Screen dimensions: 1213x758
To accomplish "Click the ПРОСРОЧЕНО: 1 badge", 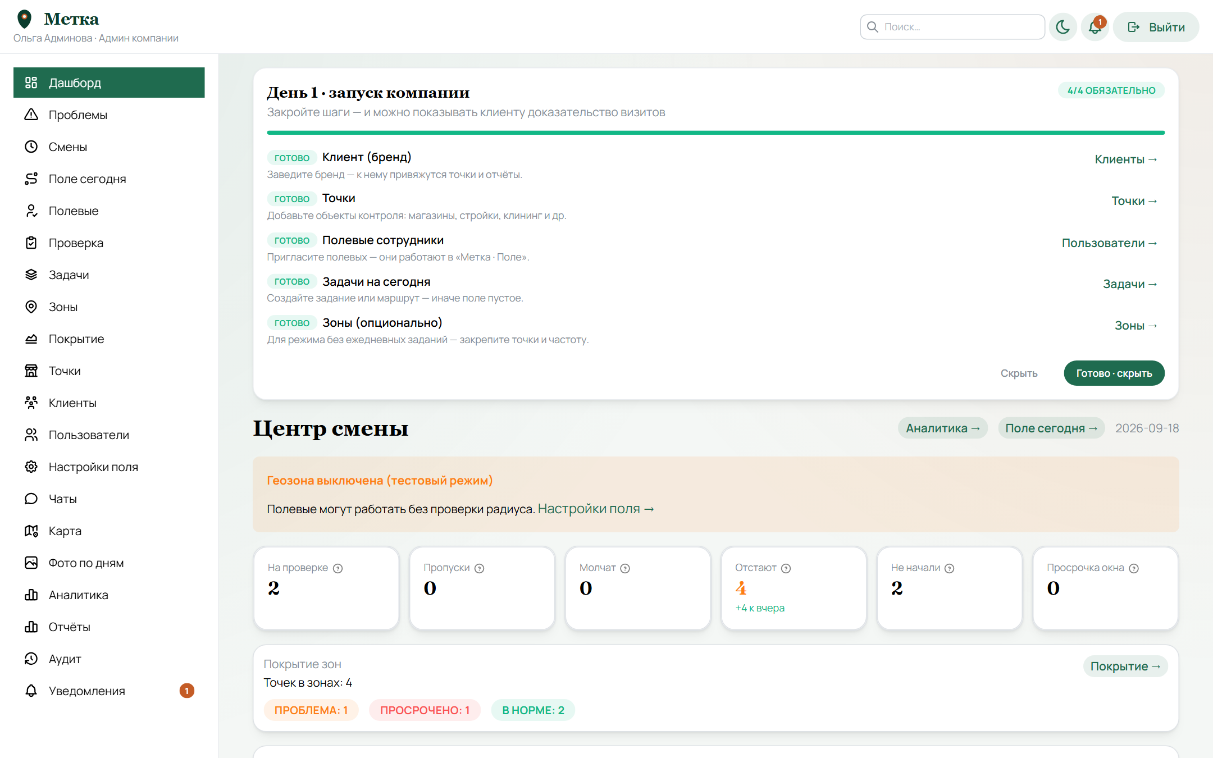I will (425, 710).
